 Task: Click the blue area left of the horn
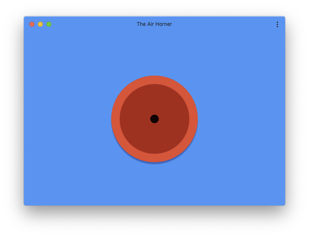point(67,119)
